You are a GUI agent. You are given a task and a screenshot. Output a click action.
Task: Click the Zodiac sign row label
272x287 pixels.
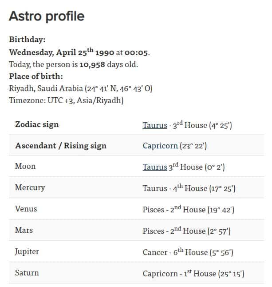(37, 124)
